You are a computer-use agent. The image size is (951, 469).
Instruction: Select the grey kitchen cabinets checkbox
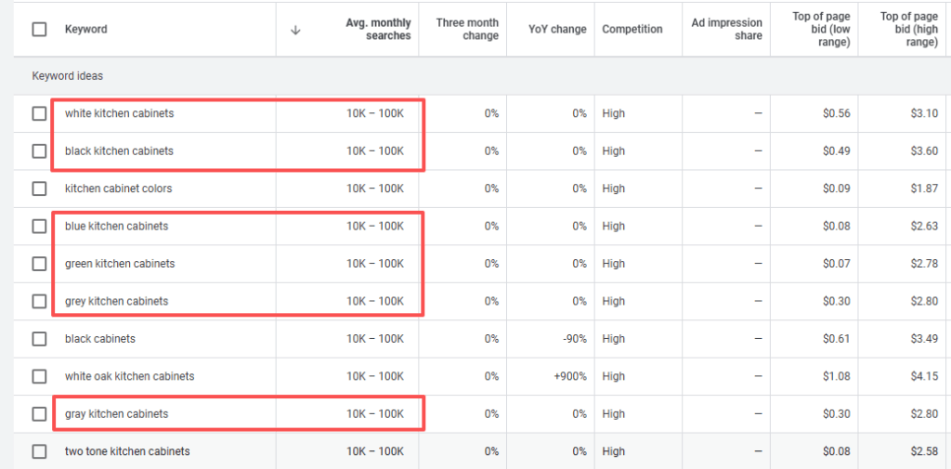(39, 302)
